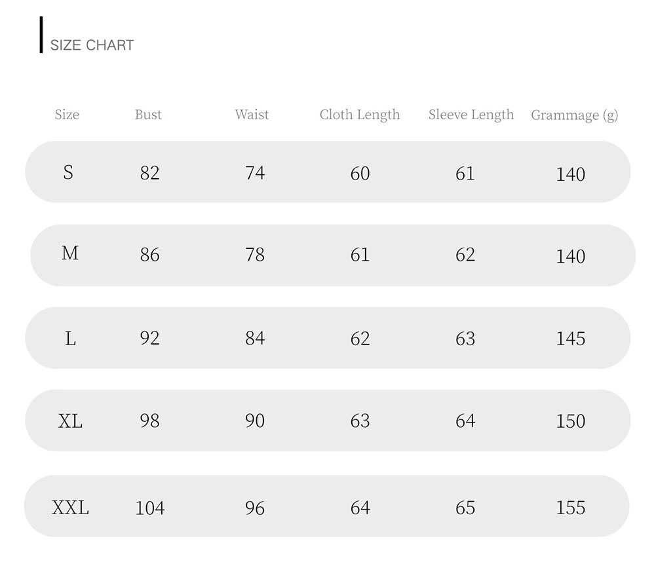656x583 pixels.
Task: Click the Grammage (g) column header
Action: [574, 115]
